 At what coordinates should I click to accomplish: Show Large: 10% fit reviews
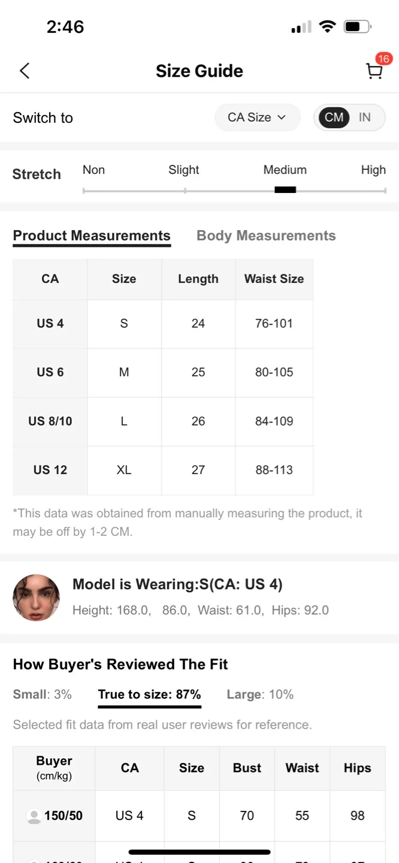pyautogui.click(x=260, y=695)
